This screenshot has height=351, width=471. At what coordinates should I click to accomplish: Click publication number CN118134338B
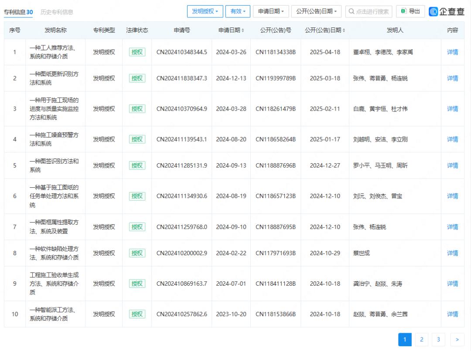(276, 52)
